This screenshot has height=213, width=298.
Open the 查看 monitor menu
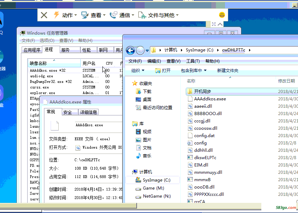point(93,15)
